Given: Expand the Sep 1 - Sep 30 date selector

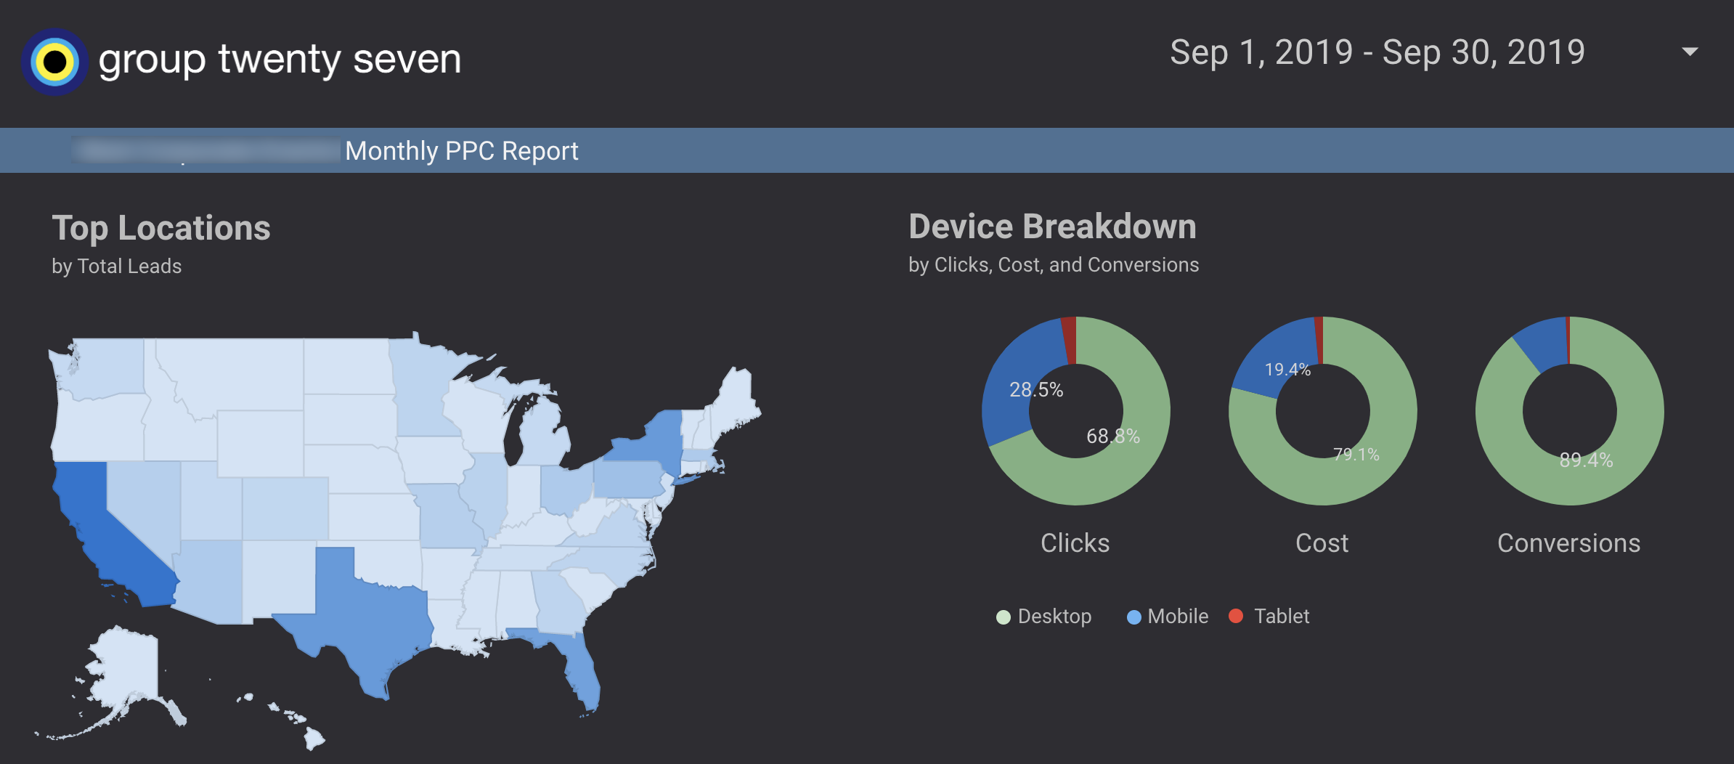Looking at the screenshot, I should click(x=1378, y=52).
